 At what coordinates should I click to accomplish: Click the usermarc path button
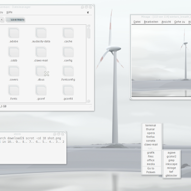coord(16,20)
